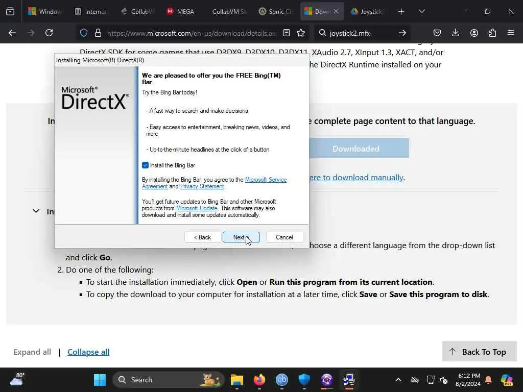Open the muted volume tray icon
The image size is (523, 392).
point(444,380)
